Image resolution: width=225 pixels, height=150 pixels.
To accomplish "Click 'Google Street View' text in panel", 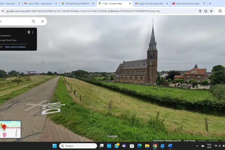I will 8,40.
